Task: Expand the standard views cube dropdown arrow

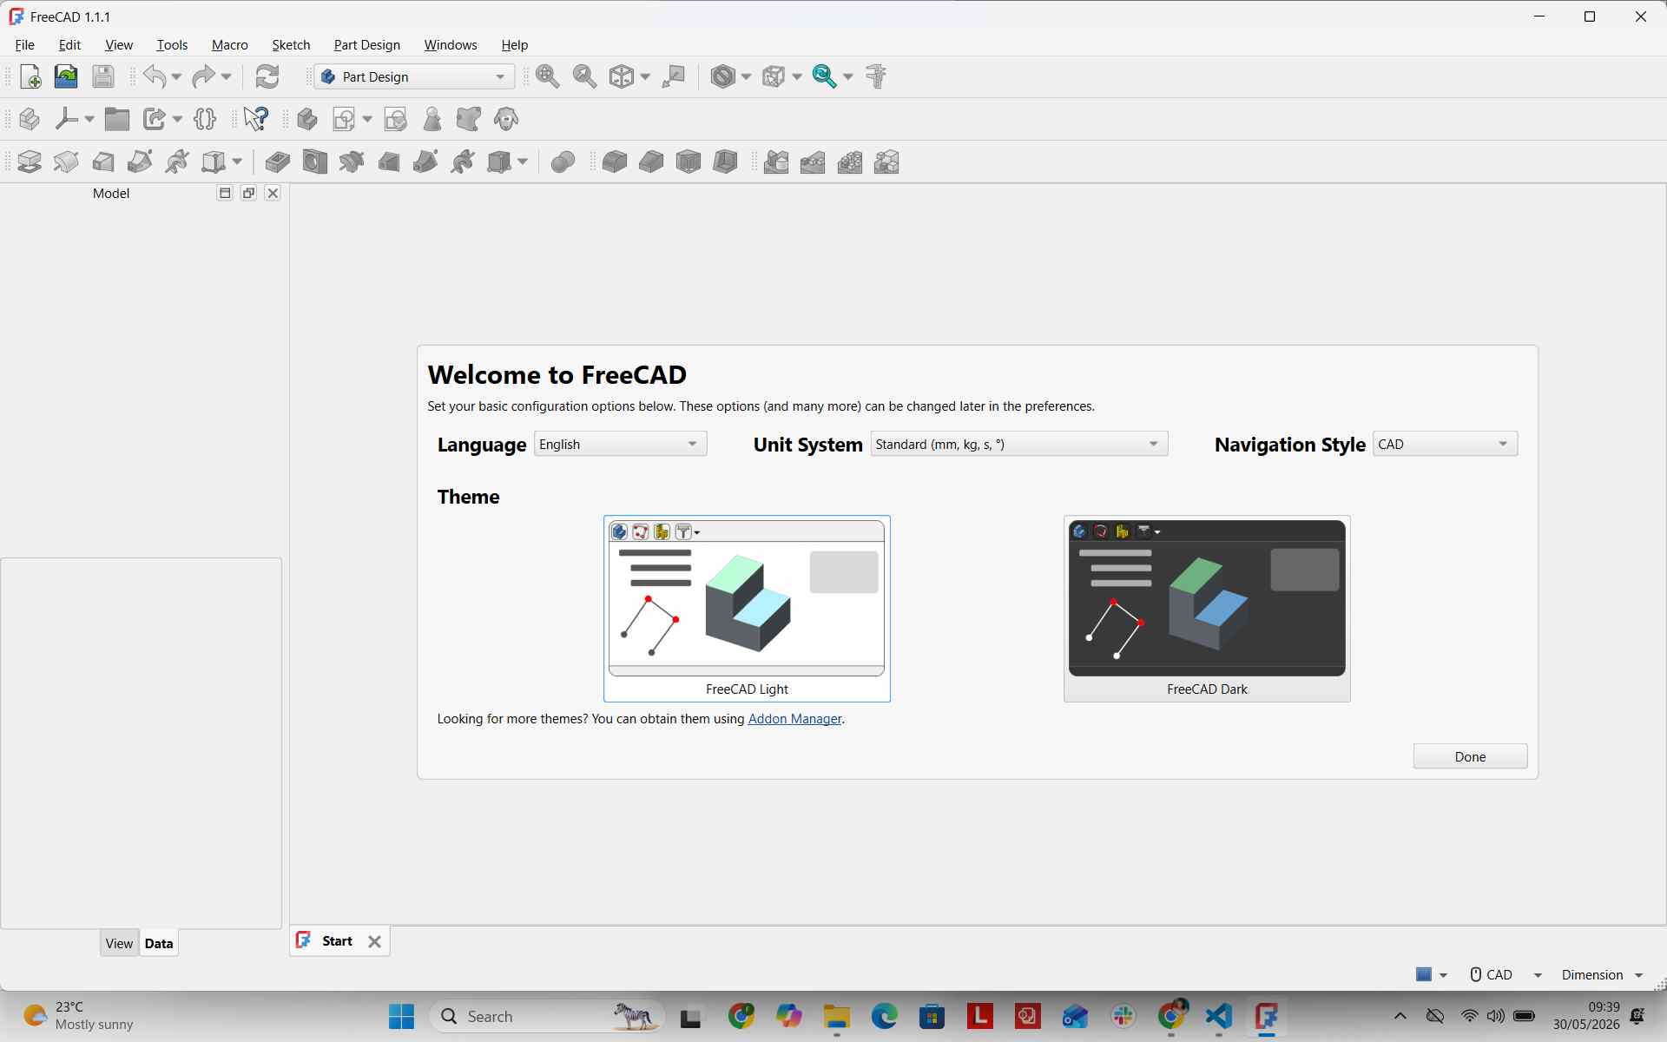Action: (x=645, y=77)
